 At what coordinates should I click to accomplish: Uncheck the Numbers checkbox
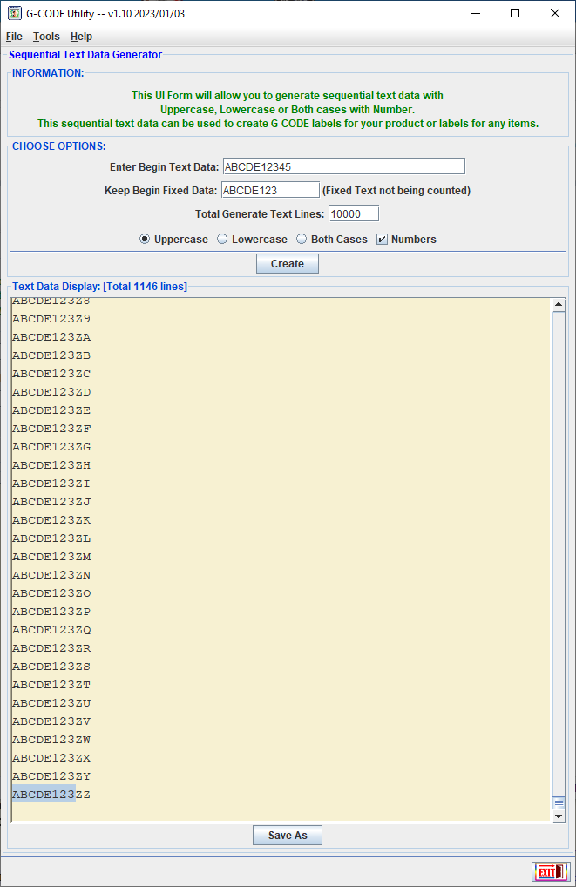pos(382,240)
